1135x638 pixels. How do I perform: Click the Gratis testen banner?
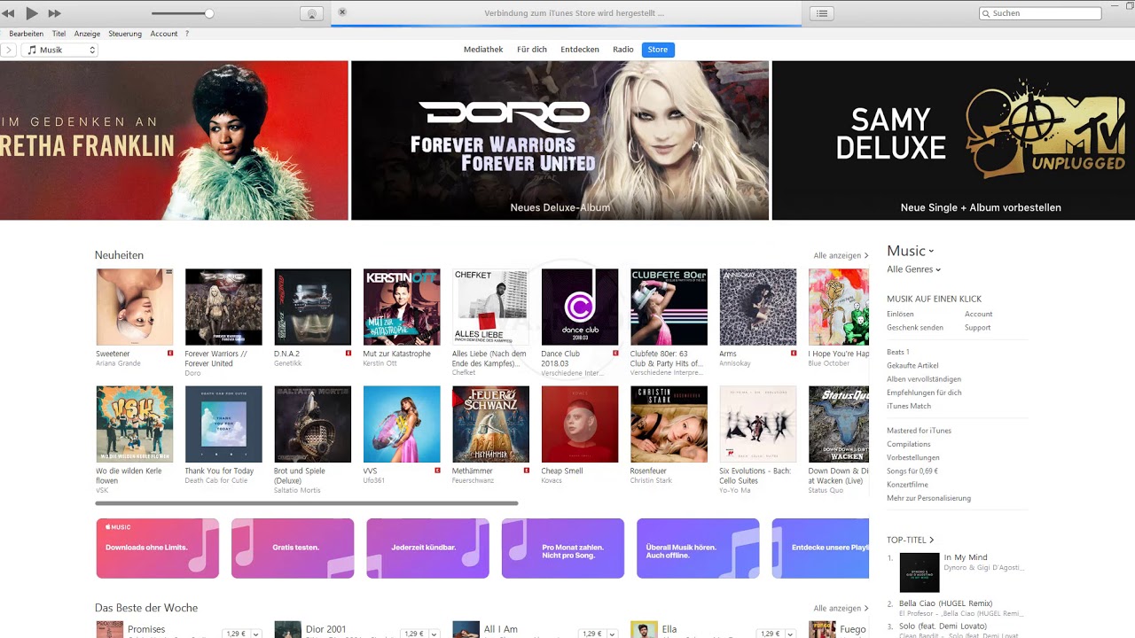coord(293,549)
